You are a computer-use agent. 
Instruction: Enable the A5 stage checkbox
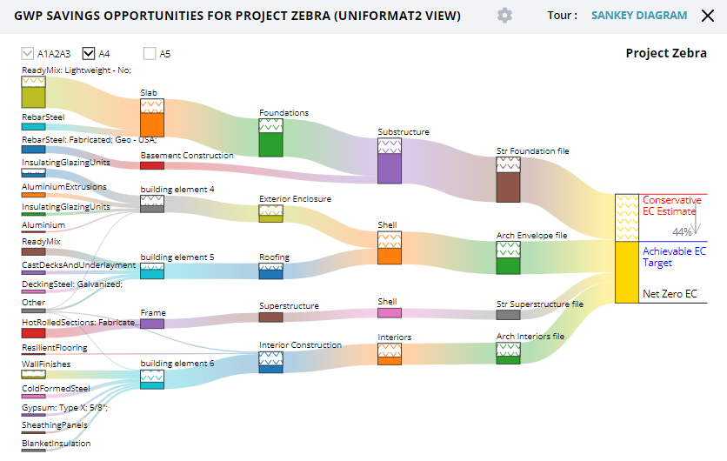point(150,54)
